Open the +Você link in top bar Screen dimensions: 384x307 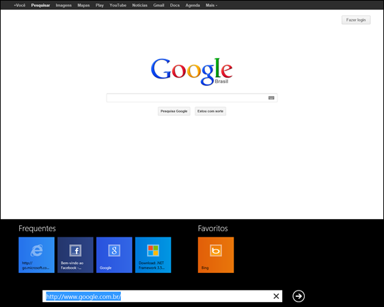[x=20, y=5]
